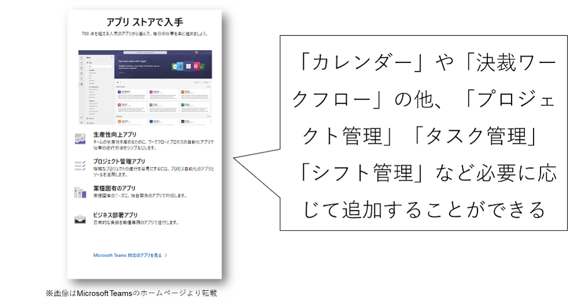The width and height of the screenshot is (570, 303).
Task: Click the industry-specific apps building icon
Action: coord(80,191)
